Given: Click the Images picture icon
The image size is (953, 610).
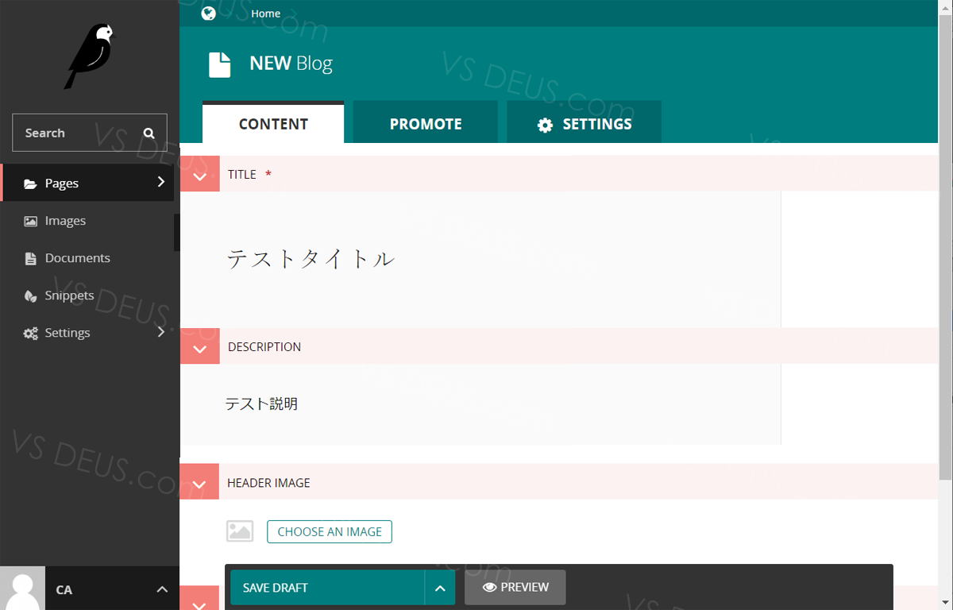Looking at the screenshot, I should [x=30, y=222].
